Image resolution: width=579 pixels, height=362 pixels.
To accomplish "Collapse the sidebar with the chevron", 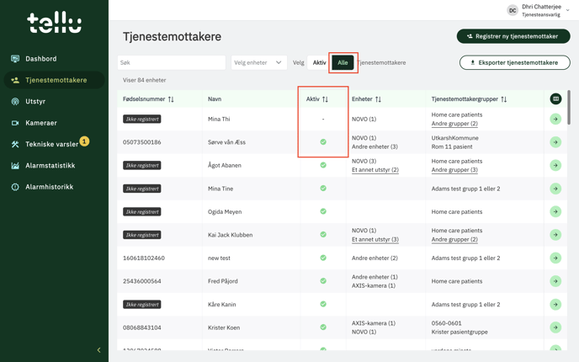I will 98,350.
